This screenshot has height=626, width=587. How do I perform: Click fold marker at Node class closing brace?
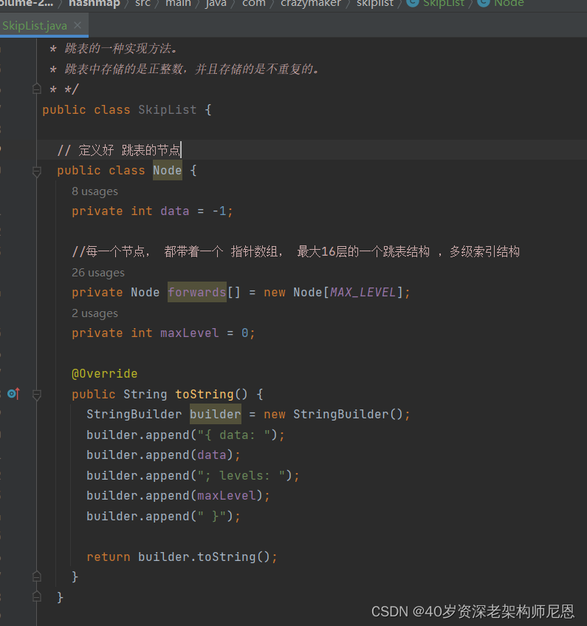tap(37, 596)
